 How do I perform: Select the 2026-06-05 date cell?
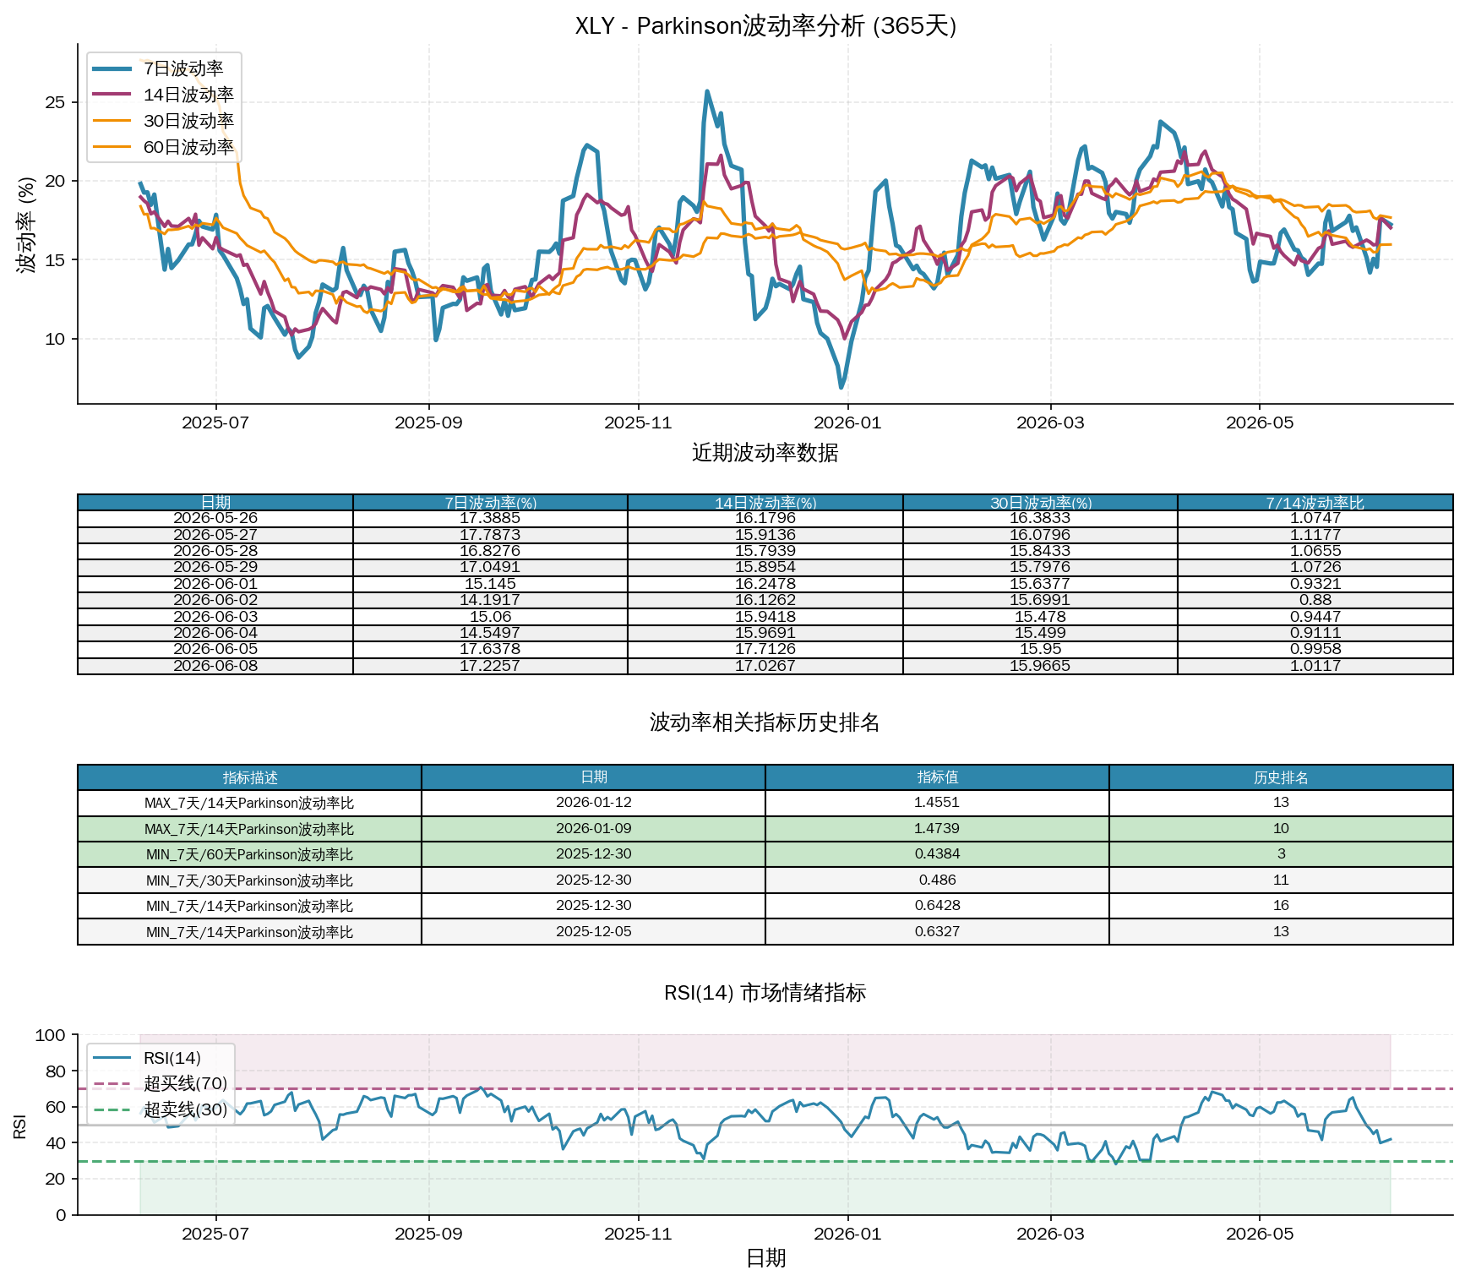(x=215, y=649)
